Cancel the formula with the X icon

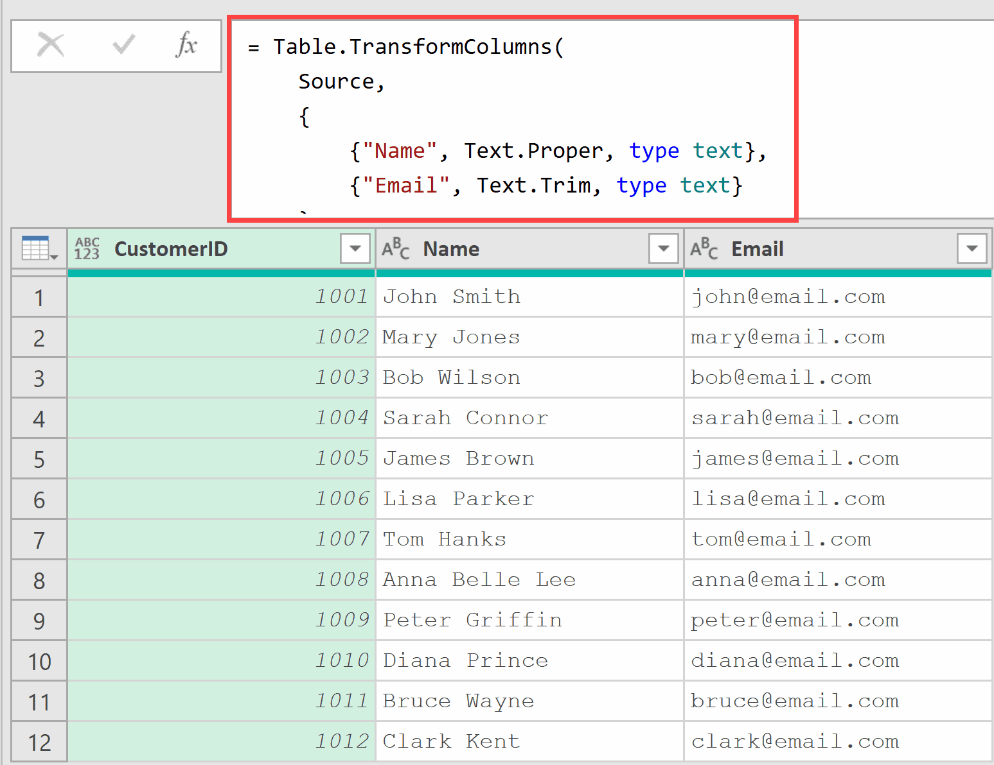coord(51,45)
